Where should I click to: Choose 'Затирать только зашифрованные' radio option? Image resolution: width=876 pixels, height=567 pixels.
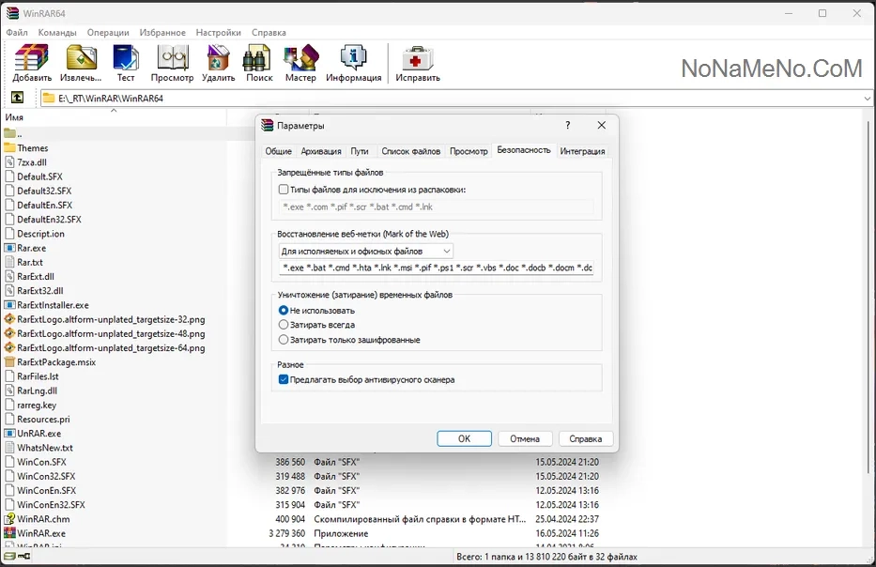point(284,340)
